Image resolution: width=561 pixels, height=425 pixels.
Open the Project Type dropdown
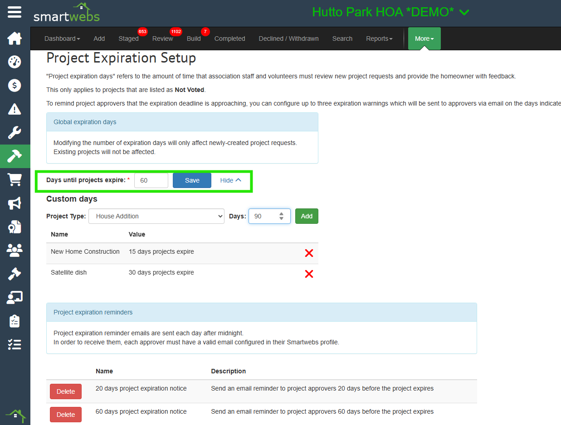[156, 216]
